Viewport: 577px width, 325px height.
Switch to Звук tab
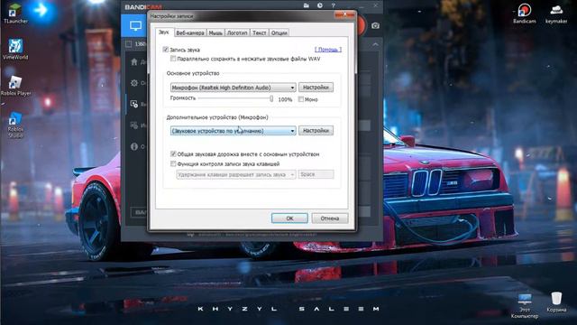pyautogui.click(x=164, y=32)
